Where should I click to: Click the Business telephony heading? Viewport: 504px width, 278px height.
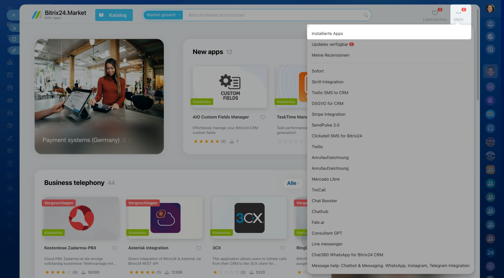(74, 183)
